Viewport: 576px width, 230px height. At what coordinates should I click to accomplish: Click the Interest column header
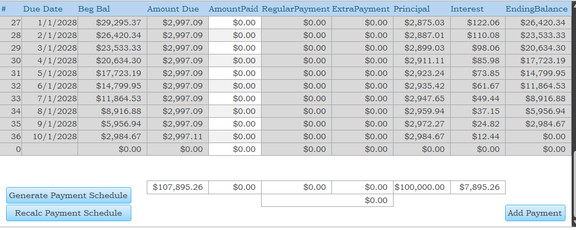pyautogui.click(x=467, y=9)
